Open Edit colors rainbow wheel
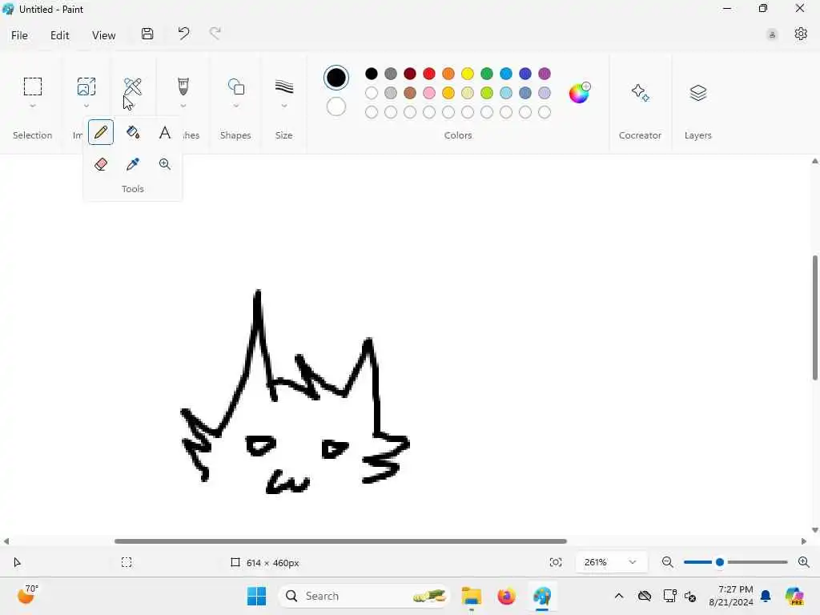The image size is (820, 615). pyautogui.click(x=579, y=93)
